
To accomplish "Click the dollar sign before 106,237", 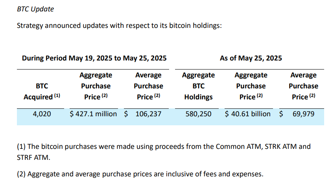I will (x=126, y=114).
